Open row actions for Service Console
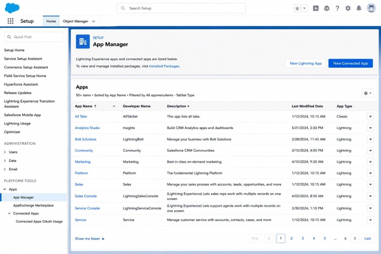 pos(370,208)
